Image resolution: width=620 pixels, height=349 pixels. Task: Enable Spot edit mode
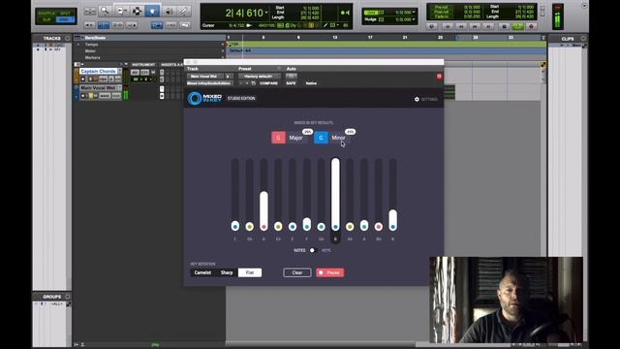[x=65, y=14]
